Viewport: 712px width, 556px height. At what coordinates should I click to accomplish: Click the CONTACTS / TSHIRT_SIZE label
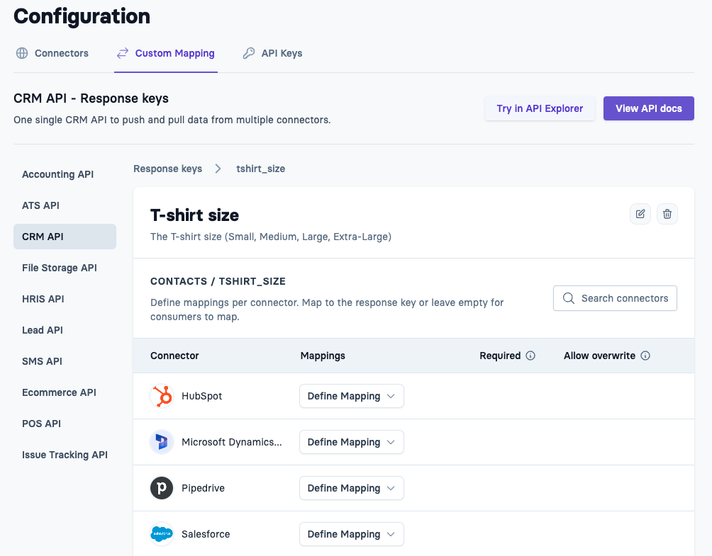point(218,281)
